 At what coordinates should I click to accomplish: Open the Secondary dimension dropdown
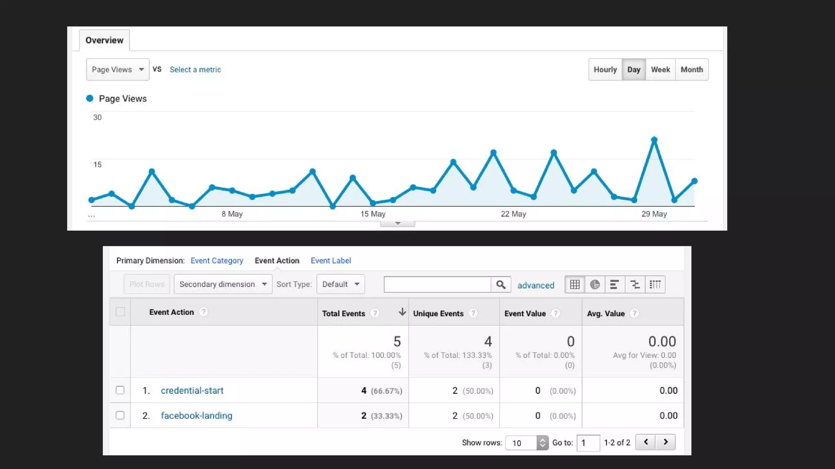coord(223,284)
